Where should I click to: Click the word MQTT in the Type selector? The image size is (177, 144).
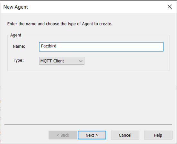(46, 61)
